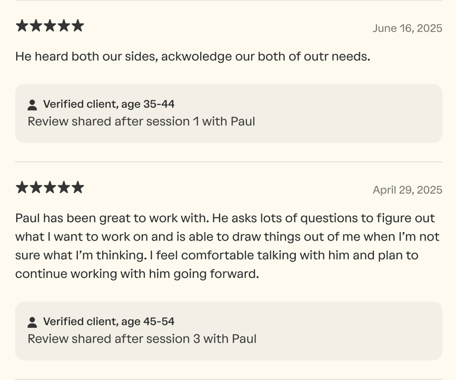Image resolution: width=456 pixels, height=380 pixels.
Task: Click the fifth star of the April 29 review
Action: pos(78,188)
